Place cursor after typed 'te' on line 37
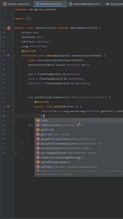The height and width of the screenshot is (219, 123). coord(44,116)
